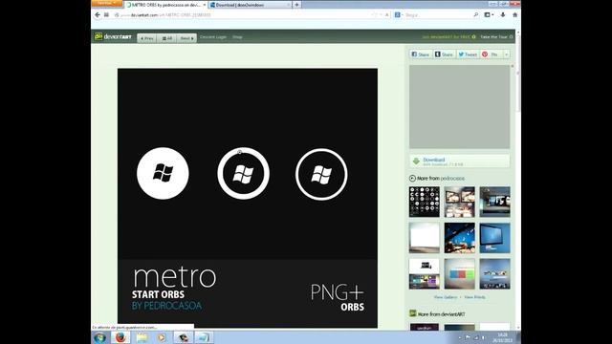Open the blue-lit room thumbnail

click(x=459, y=238)
